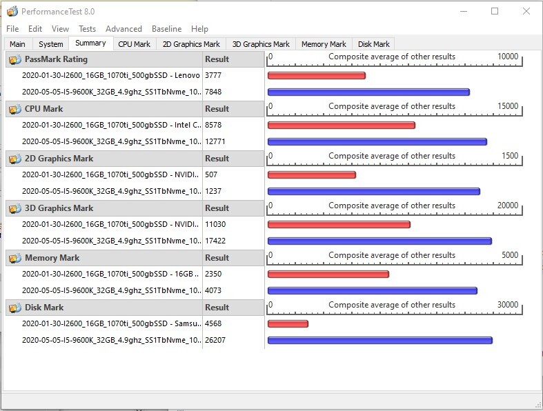Click the Result column header beside Disk Mark

233,308
